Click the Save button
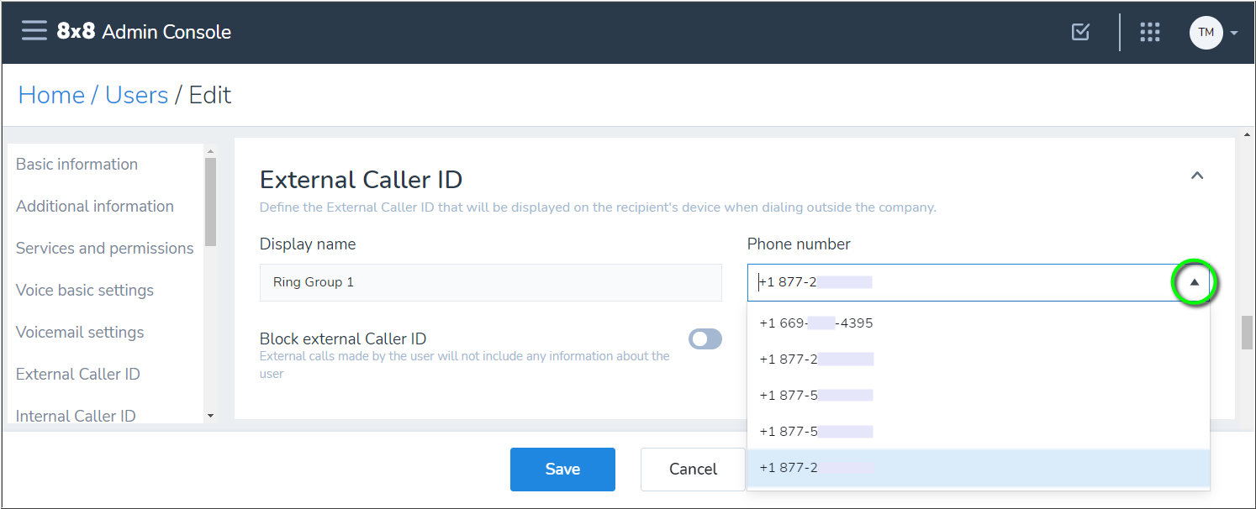The image size is (1256, 509). 562,469
